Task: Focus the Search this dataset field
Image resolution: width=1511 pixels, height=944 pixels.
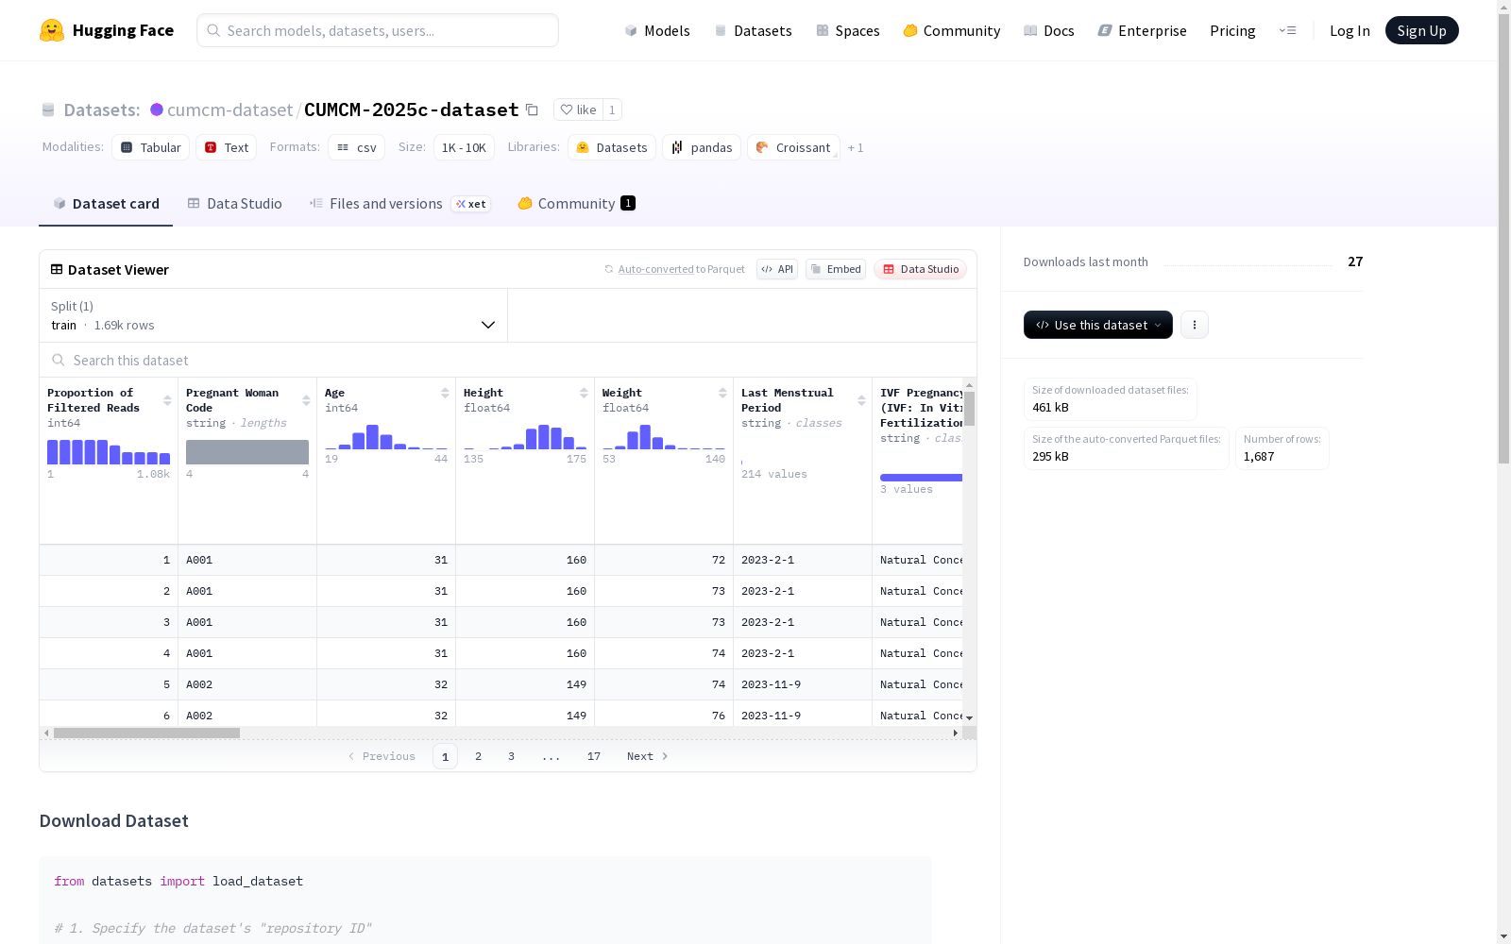Action: (508, 360)
